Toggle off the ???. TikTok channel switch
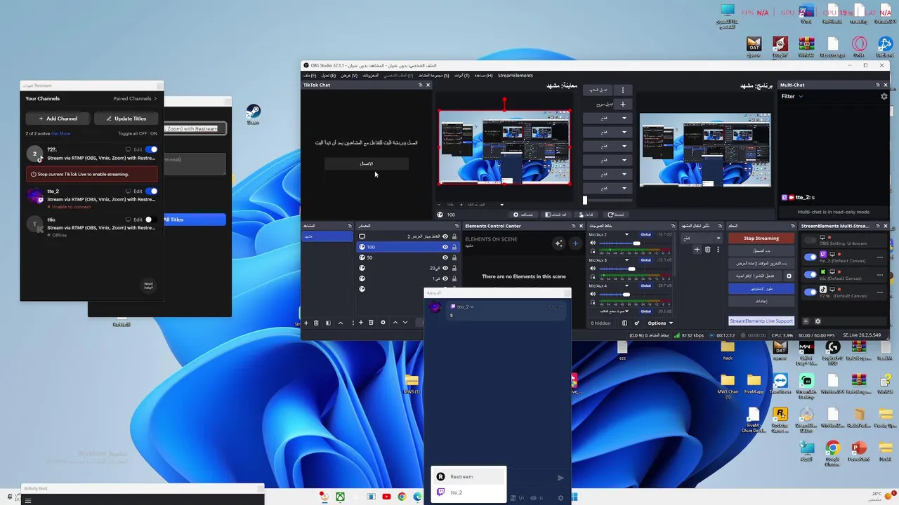Screen dimensions: 899x505 pyautogui.click(x=151, y=149)
